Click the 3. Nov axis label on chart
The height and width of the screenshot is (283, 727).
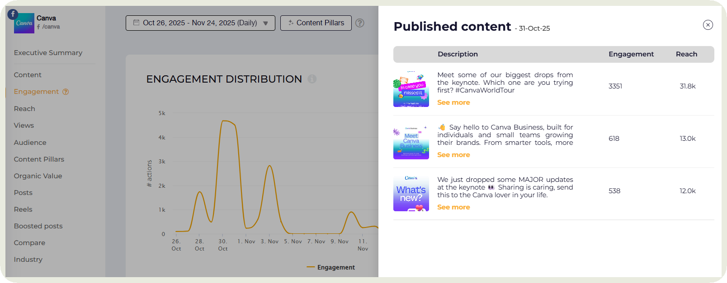(269, 241)
